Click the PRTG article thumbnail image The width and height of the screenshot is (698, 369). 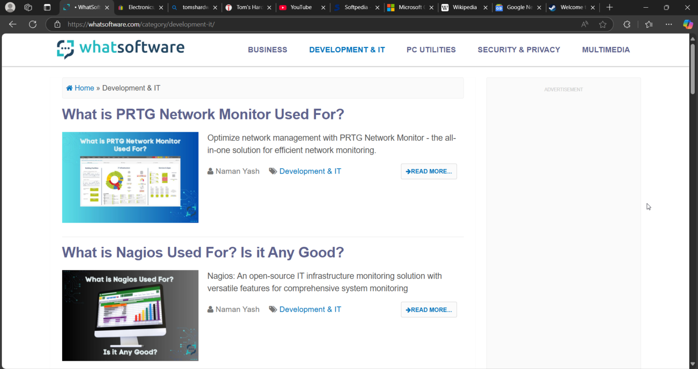point(130,177)
